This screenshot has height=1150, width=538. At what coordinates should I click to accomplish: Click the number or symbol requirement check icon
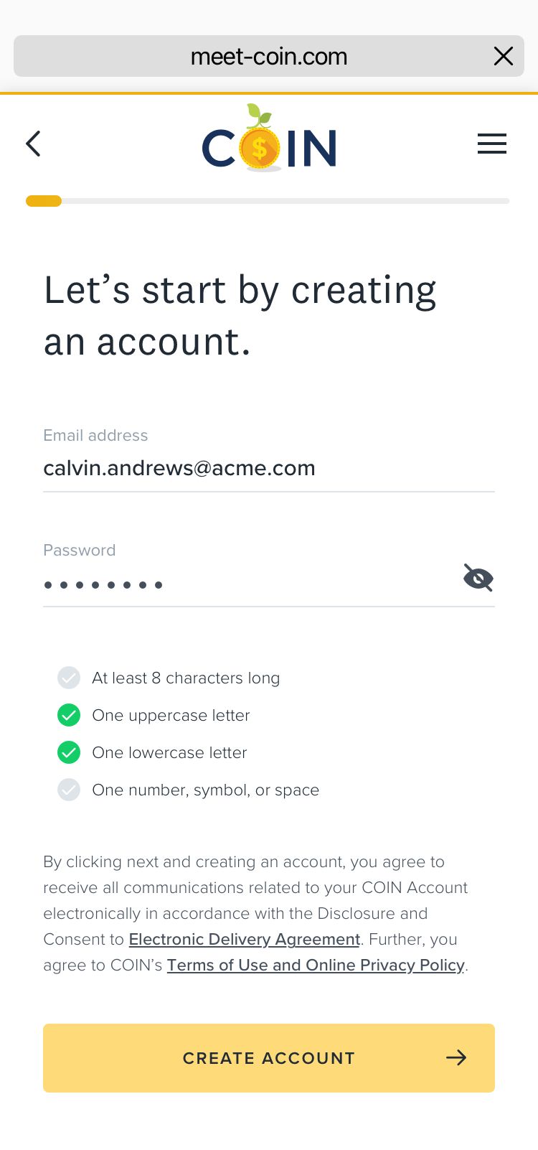tap(69, 790)
